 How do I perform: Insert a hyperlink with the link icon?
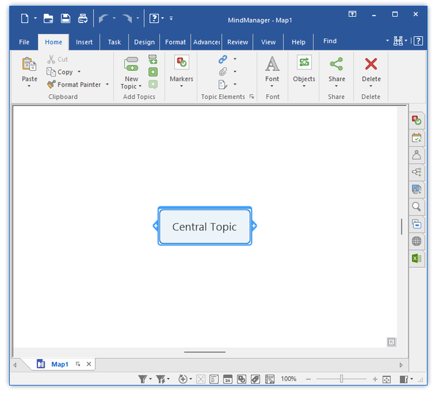(223, 59)
